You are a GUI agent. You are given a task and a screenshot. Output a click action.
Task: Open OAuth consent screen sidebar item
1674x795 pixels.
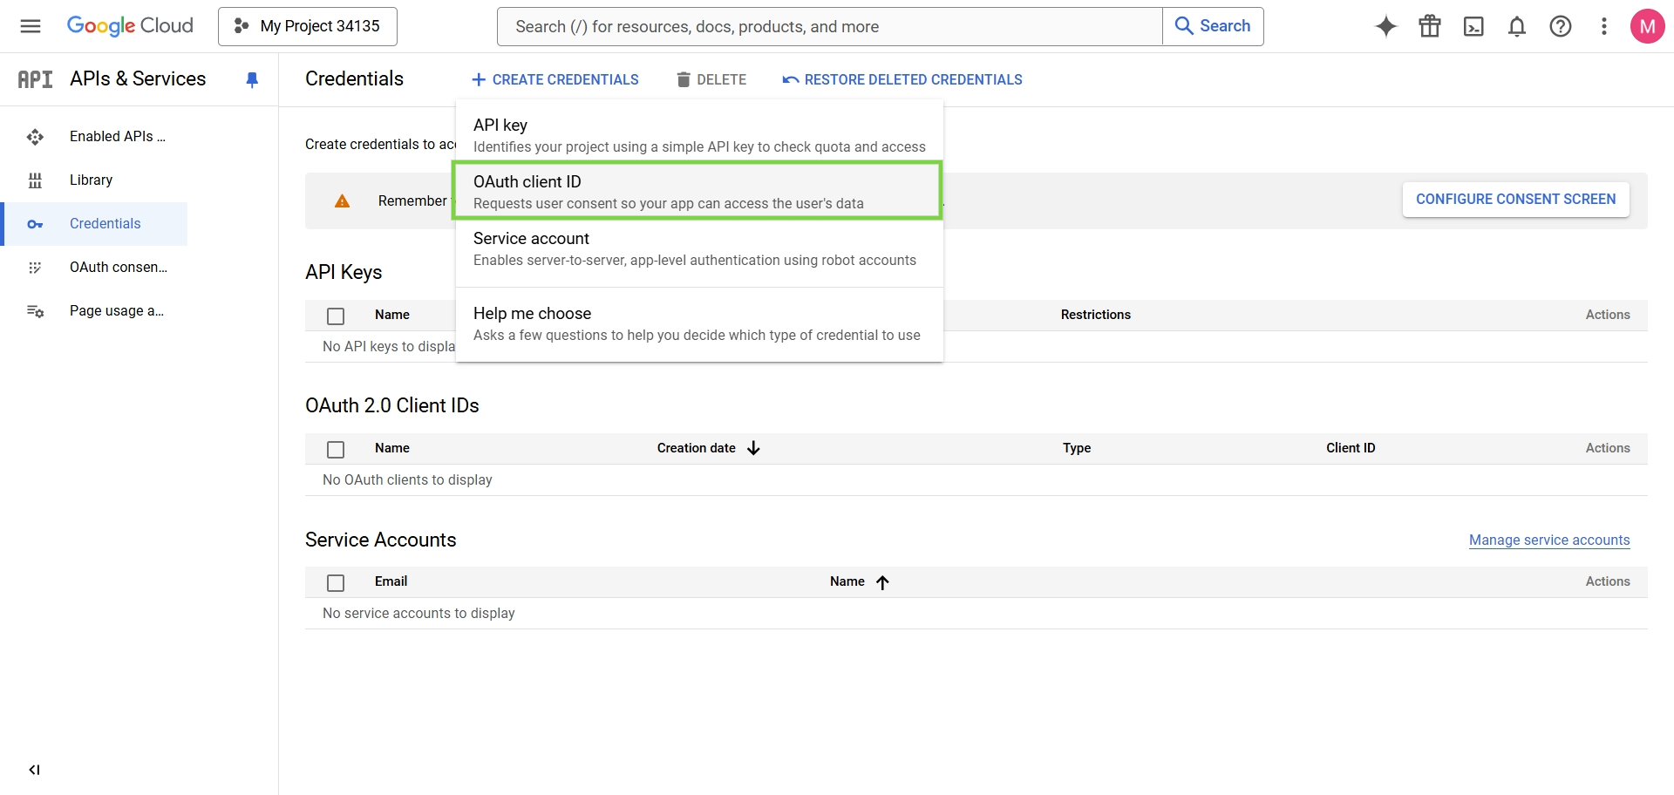coord(94,268)
